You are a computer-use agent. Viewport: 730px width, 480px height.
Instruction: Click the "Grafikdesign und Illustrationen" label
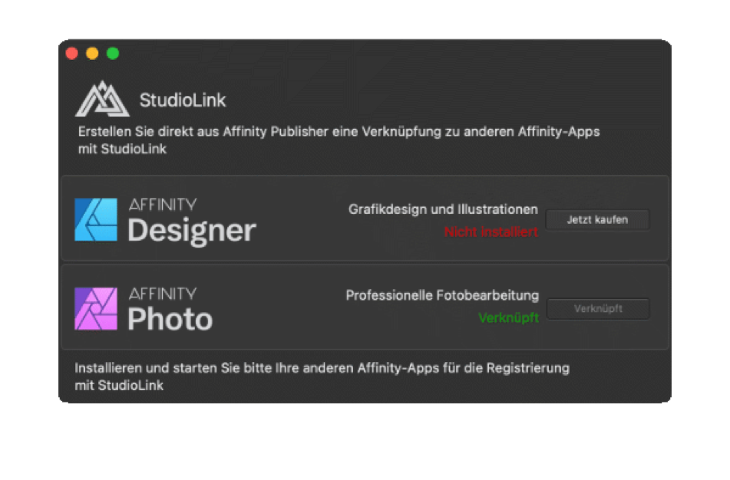coord(443,209)
